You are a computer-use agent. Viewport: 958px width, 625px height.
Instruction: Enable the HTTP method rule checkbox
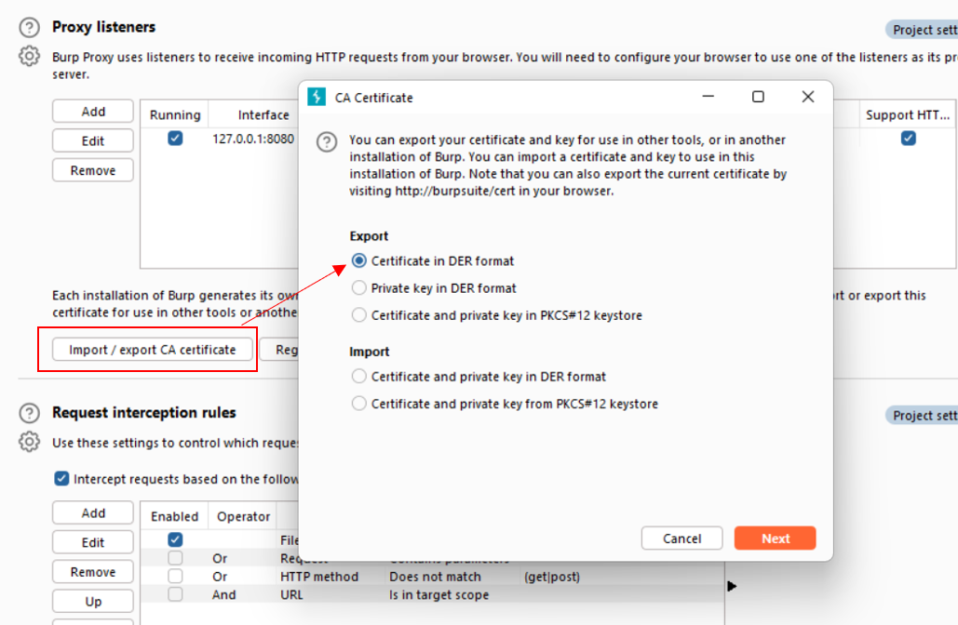175,577
